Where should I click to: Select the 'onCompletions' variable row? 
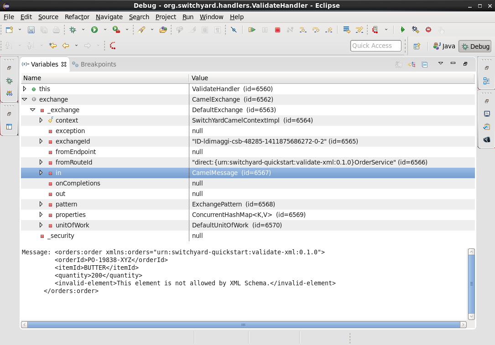coord(248,183)
